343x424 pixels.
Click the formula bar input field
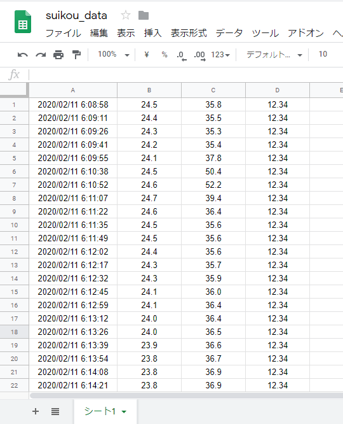point(186,74)
